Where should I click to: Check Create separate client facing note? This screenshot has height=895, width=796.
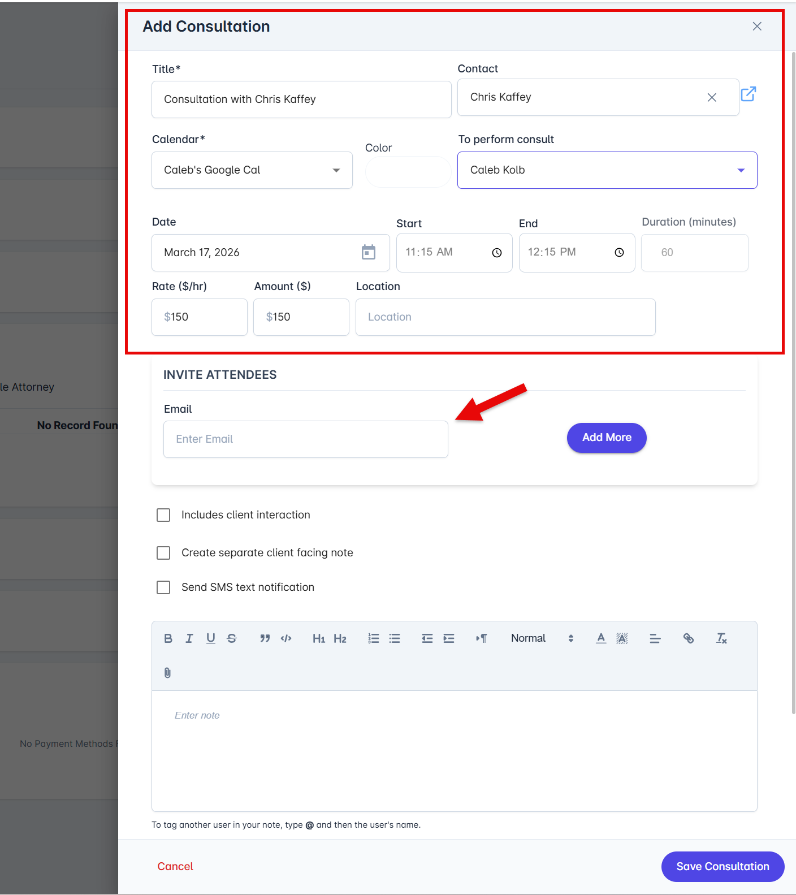[x=163, y=553]
